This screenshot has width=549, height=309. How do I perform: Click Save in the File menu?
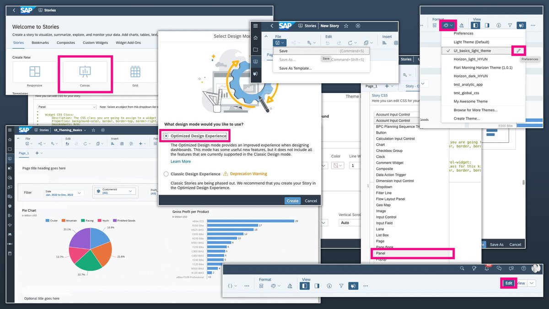(321, 51)
